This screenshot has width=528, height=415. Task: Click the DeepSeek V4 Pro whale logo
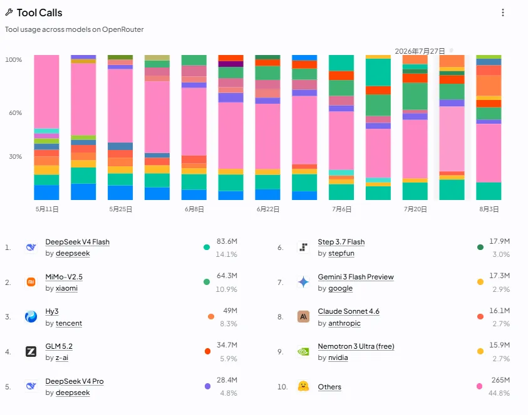[x=31, y=386]
